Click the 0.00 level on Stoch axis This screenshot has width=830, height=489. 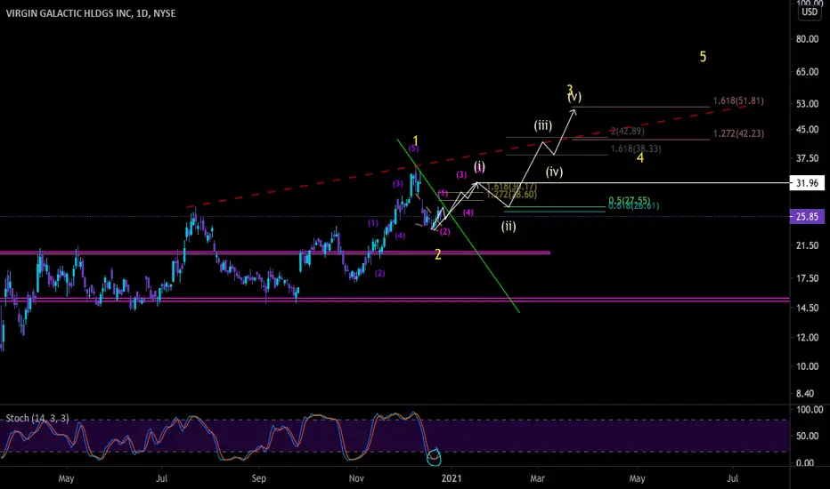tap(804, 463)
